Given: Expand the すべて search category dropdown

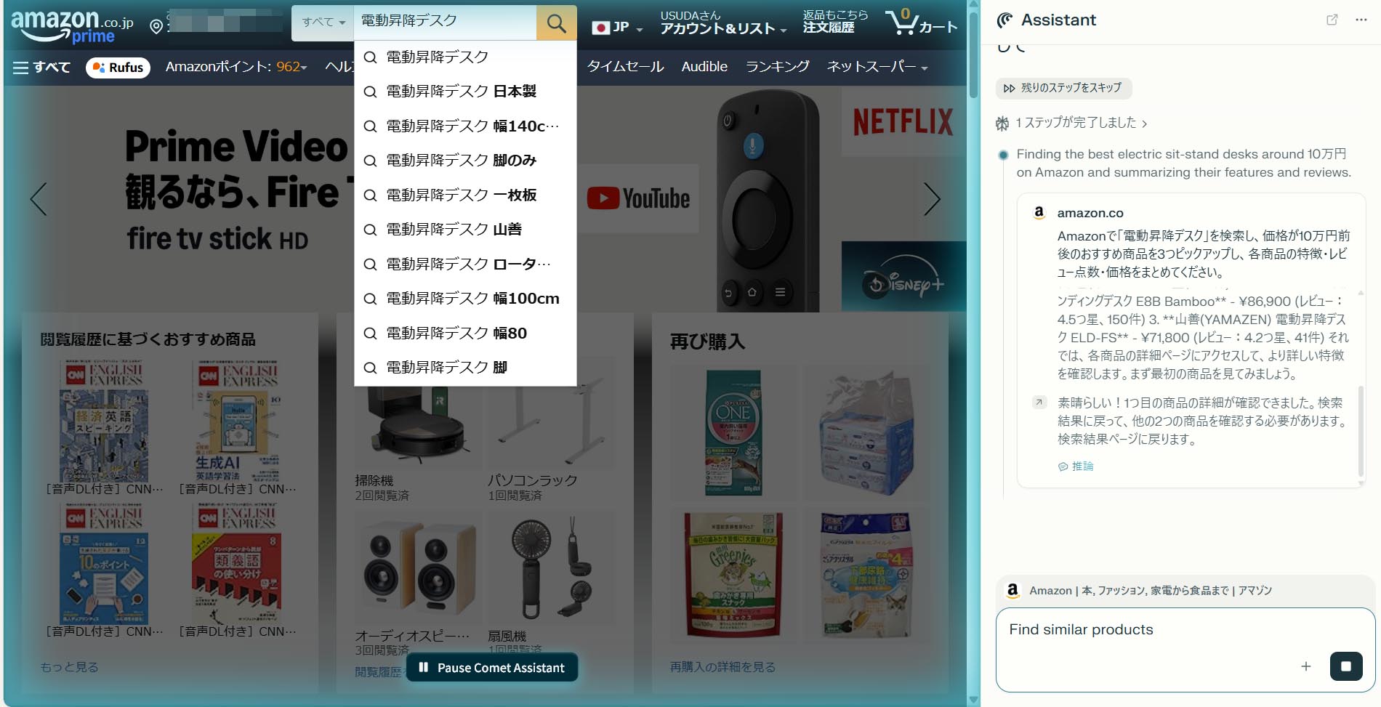Looking at the screenshot, I should (323, 23).
